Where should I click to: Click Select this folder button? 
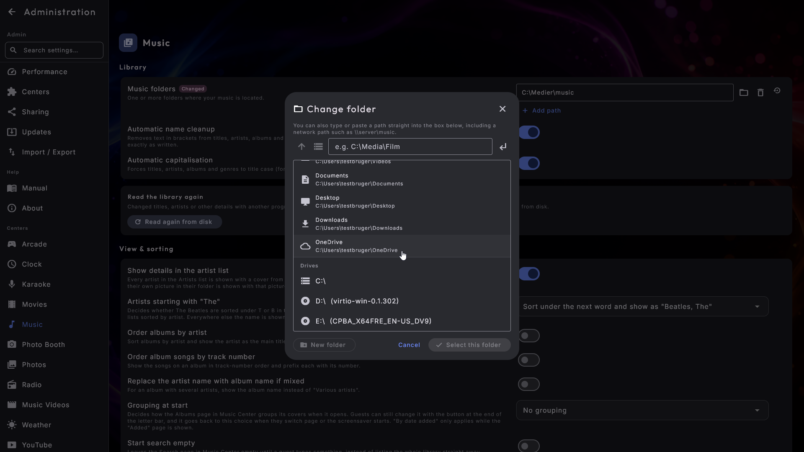pyautogui.click(x=469, y=345)
